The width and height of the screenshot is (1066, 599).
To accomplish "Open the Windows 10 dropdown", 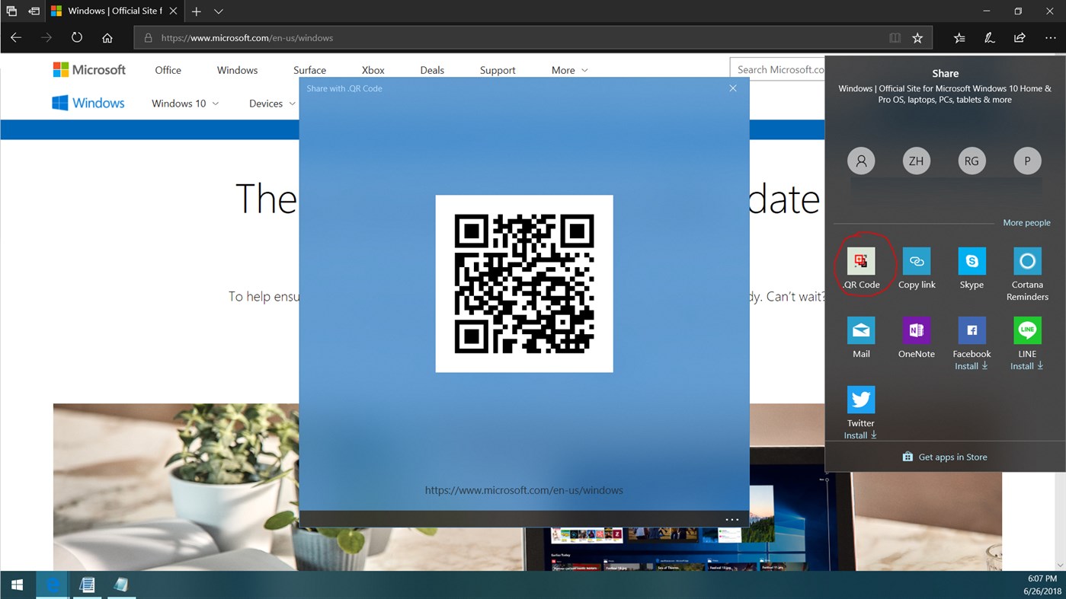I will coord(184,103).
